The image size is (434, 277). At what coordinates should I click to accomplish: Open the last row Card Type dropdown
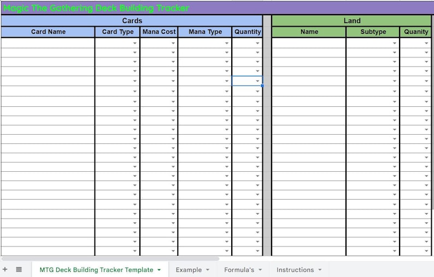(x=135, y=251)
